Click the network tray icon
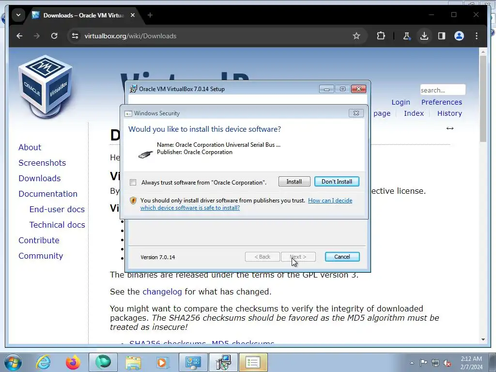The height and width of the screenshot is (372, 496). click(x=435, y=363)
